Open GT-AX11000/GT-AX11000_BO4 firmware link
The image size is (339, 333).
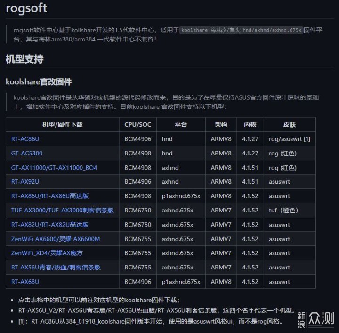54,168
